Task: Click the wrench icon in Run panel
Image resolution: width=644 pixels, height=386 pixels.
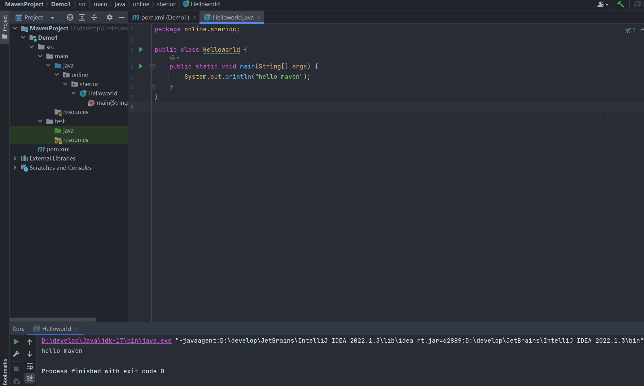Action: [x=16, y=354]
